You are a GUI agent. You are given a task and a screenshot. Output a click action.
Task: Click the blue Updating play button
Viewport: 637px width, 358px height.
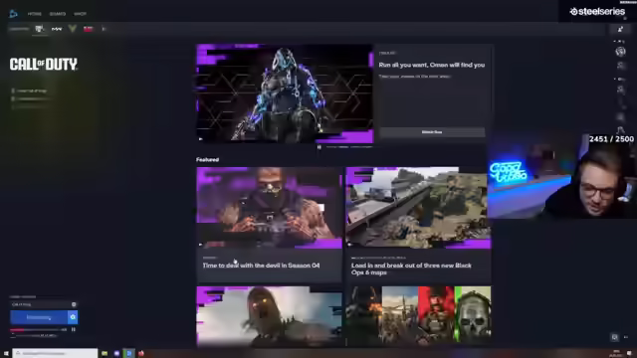pos(39,317)
